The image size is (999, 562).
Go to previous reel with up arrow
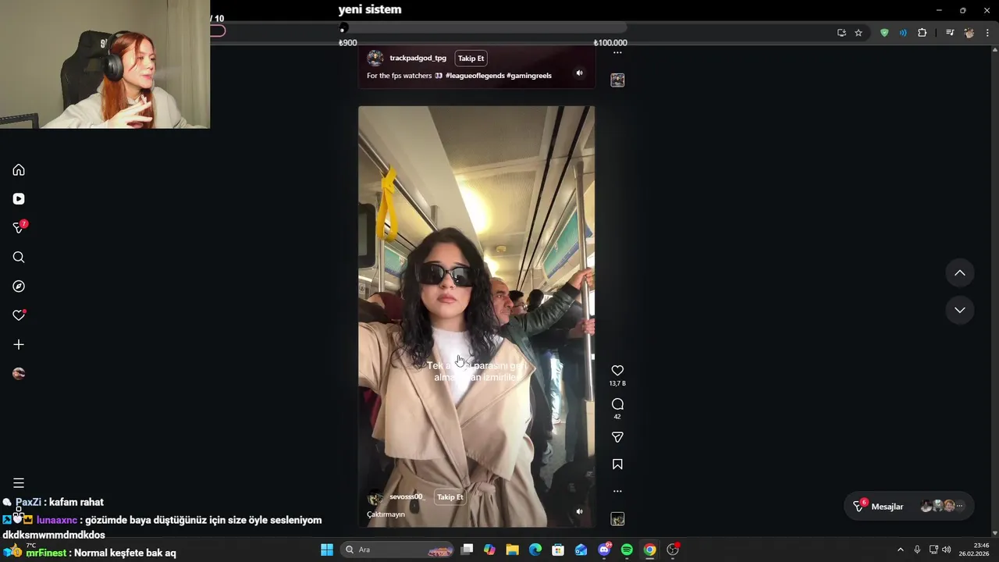click(x=960, y=272)
